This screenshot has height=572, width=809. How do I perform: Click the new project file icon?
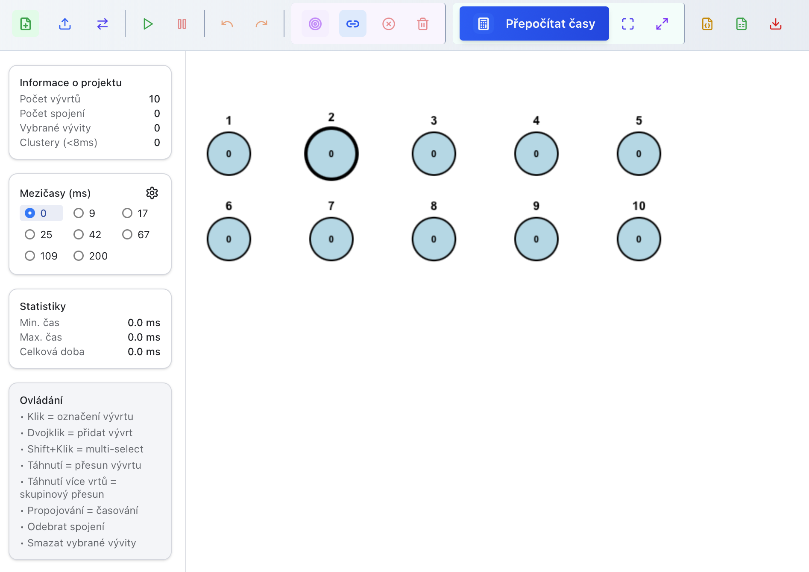pos(26,24)
